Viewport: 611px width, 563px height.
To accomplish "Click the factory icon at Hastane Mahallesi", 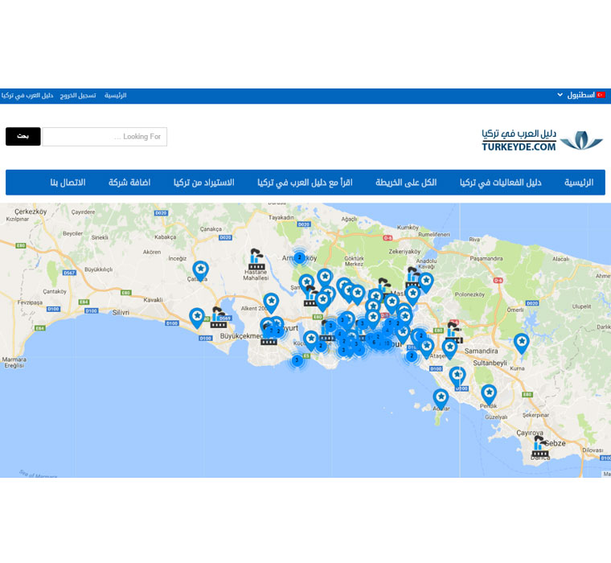I will (x=256, y=259).
